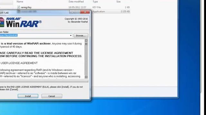Select the destination folder path field
The width and height of the screenshot is (206, 115).
click(x=36, y=35)
